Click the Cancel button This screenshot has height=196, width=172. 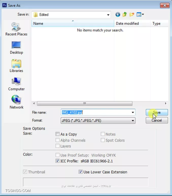coord(157,120)
